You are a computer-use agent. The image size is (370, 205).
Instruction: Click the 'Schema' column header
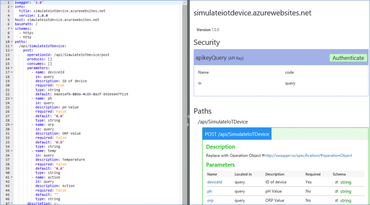pos(339,174)
